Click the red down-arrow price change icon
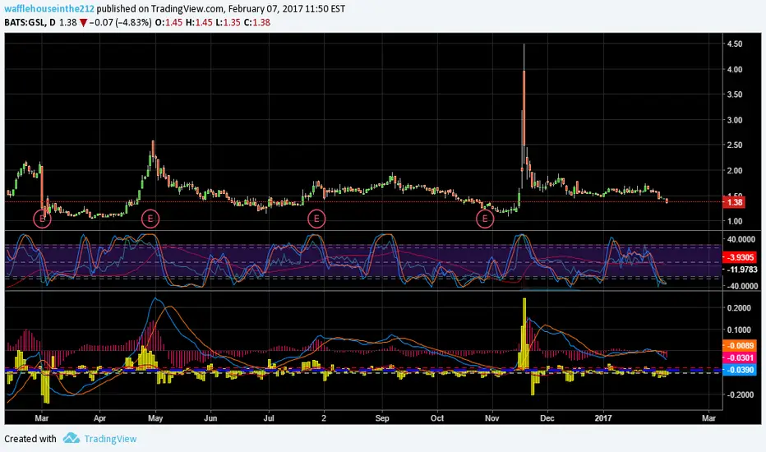Screen dimensions: 766x452 [83, 22]
